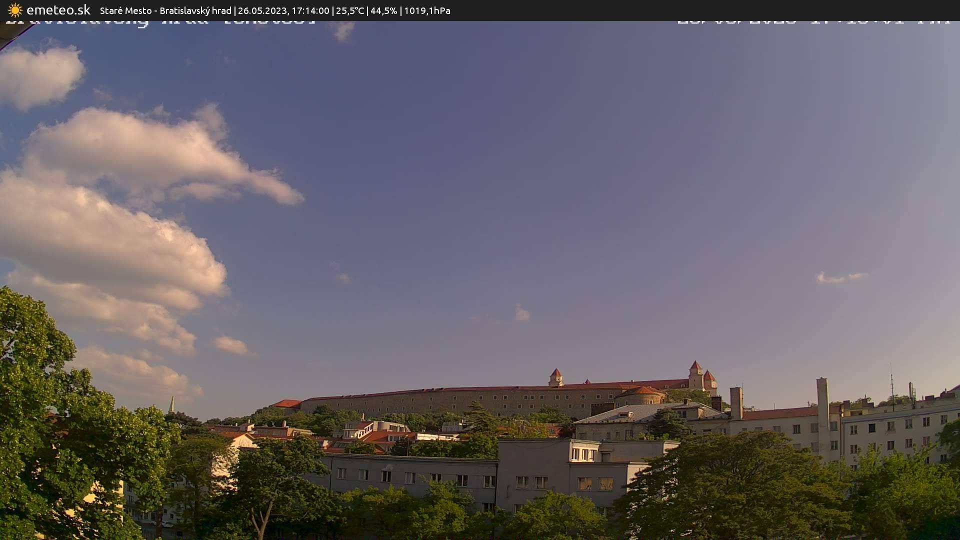Click the date 26.05.2023 in header bar
The image size is (960, 540).
tap(264, 10)
